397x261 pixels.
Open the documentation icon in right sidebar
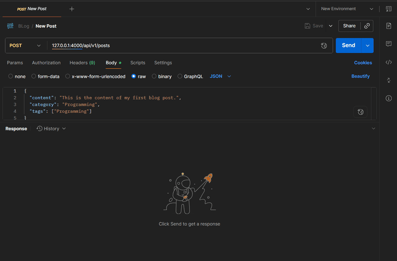click(x=388, y=26)
